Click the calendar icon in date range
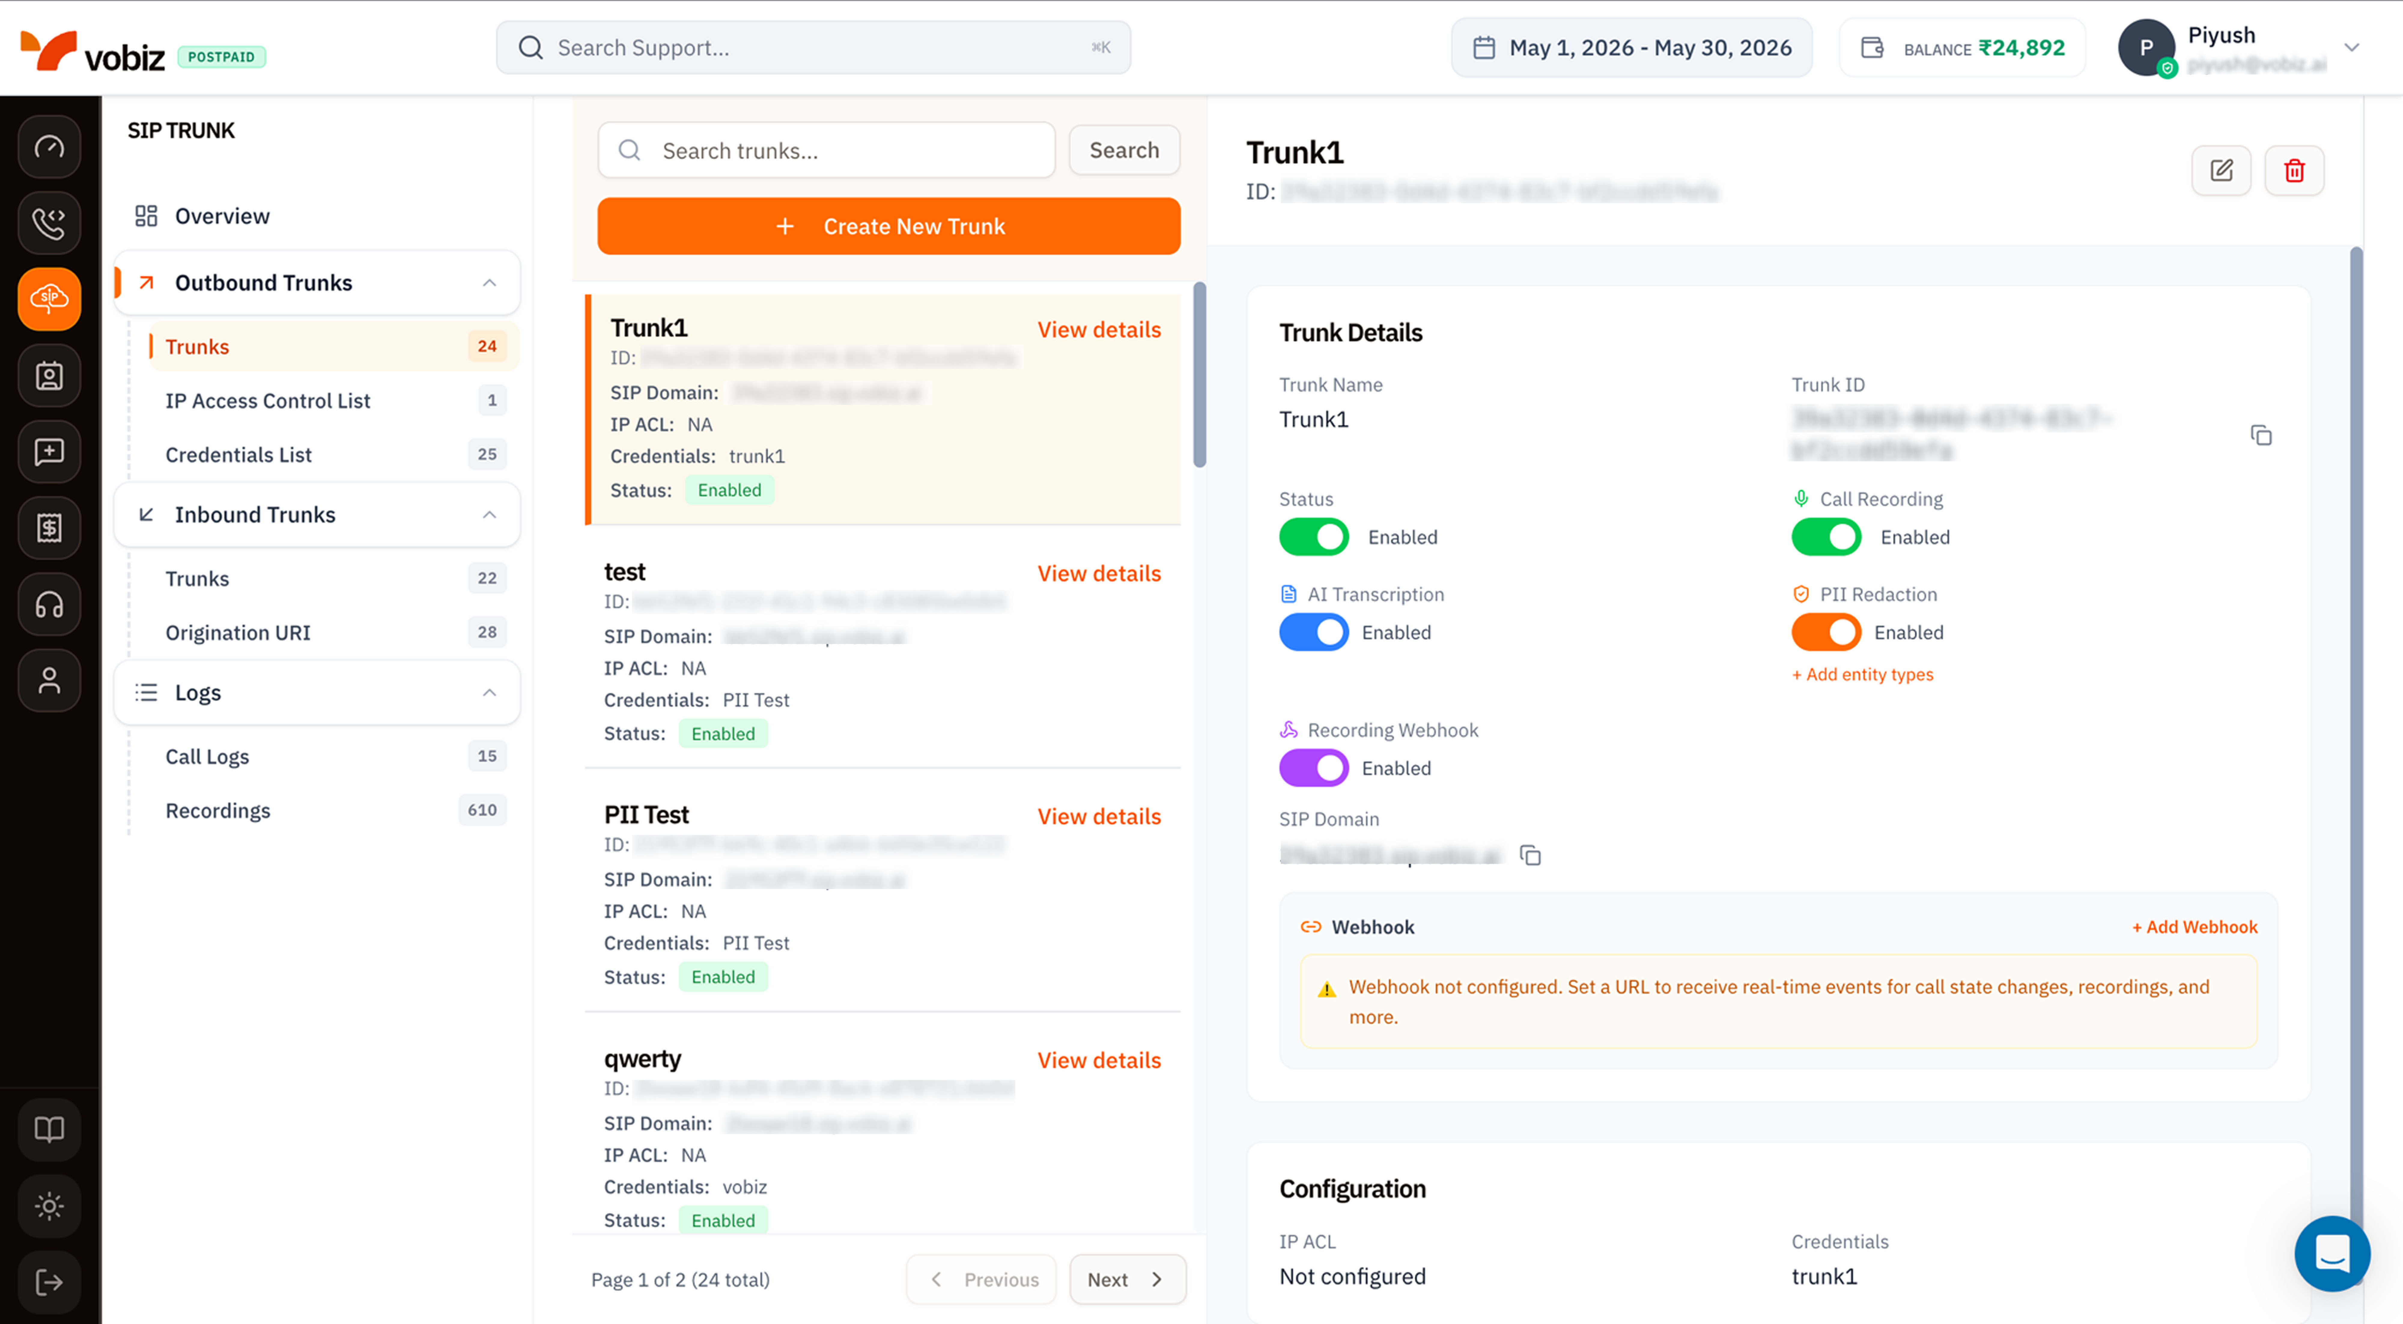 pyautogui.click(x=1484, y=47)
